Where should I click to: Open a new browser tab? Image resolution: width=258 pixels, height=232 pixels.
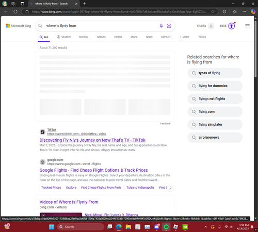(x=84, y=4)
